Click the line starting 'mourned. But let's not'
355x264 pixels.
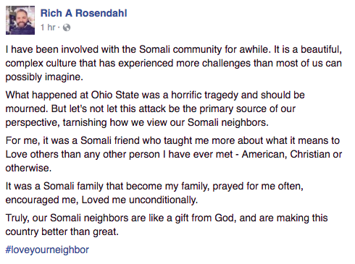coord(151,108)
